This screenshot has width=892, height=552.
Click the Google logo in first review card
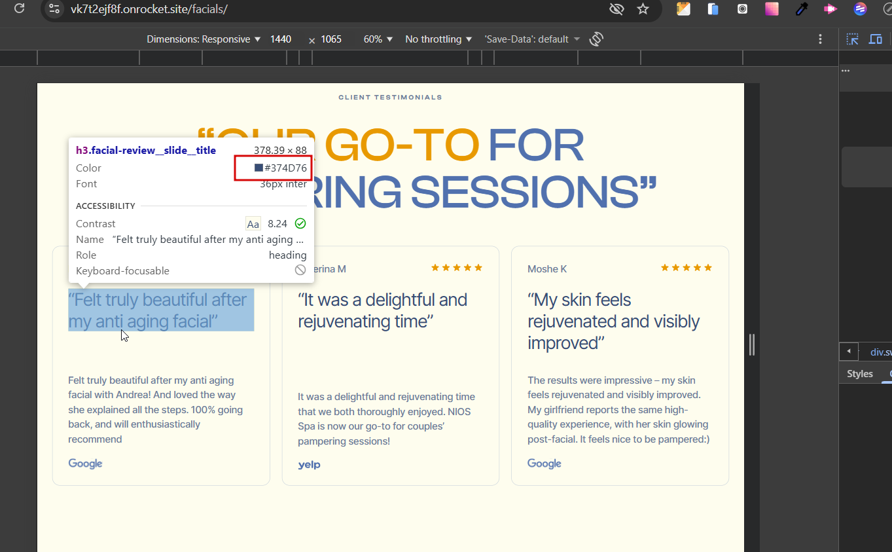pyautogui.click(x=86, y=464)
